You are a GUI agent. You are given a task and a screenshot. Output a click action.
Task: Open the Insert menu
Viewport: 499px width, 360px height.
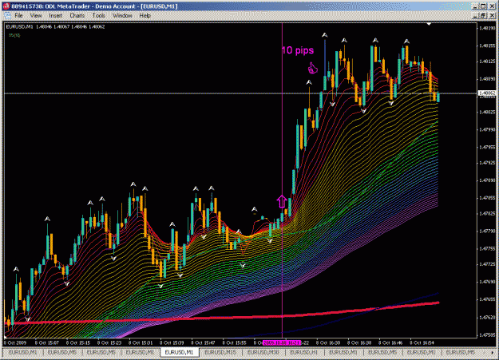[x=55, y=15]
